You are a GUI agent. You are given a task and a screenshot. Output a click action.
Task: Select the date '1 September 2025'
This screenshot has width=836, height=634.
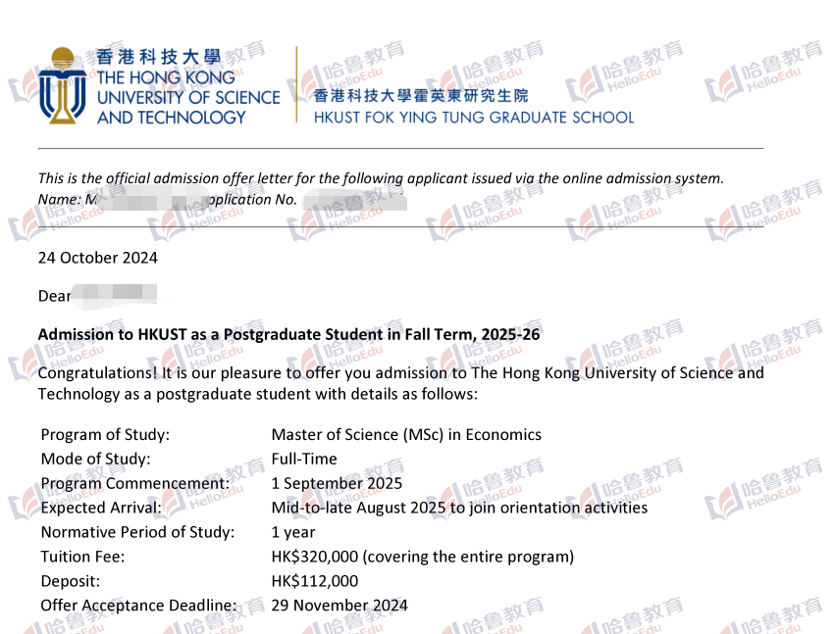[x=337, y=483]
